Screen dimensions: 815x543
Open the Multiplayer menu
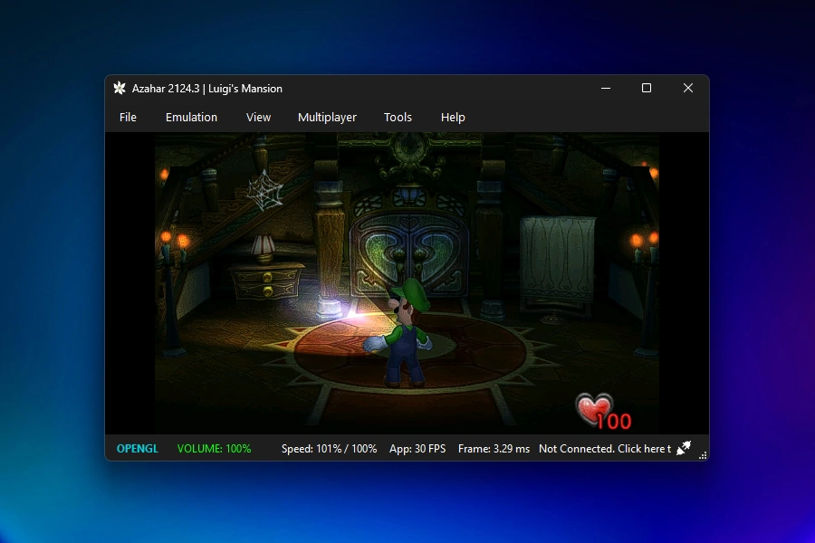tap(327, 118)
